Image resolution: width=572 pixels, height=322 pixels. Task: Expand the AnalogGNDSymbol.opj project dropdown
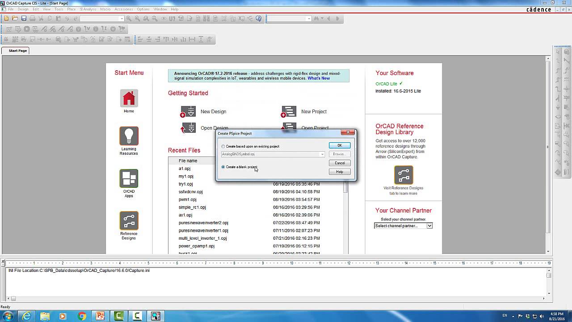(322, 154)
